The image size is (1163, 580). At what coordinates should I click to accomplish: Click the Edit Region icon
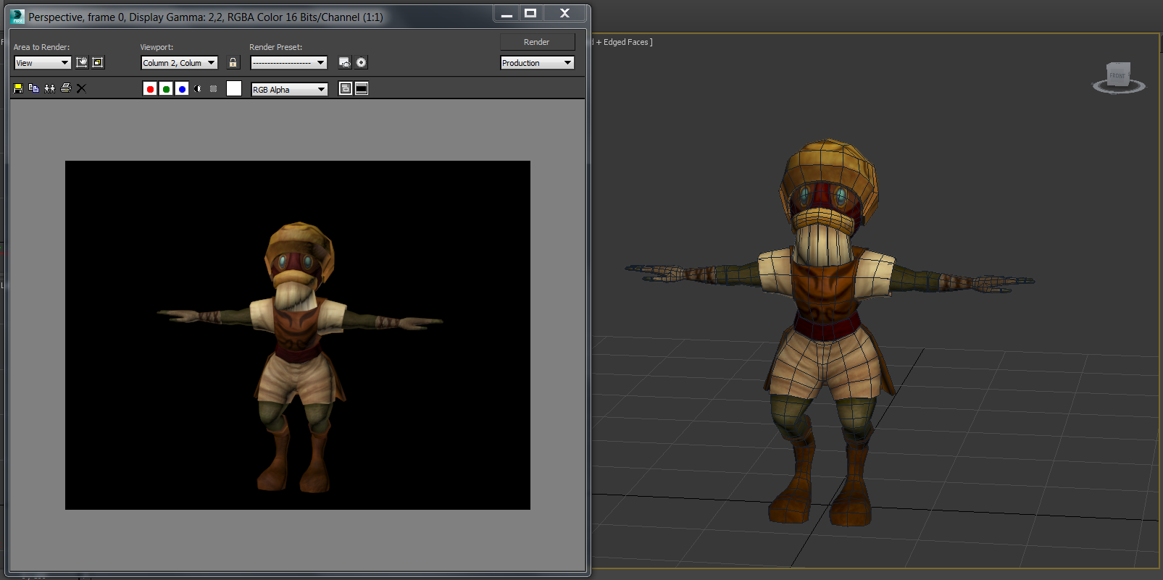tap(82, 63)
